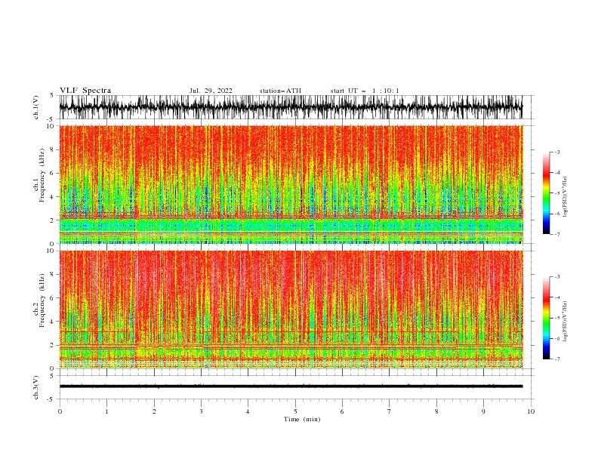Viewport: 598px width, 462px height.
Task: Click the "VLF Spectra" title text
Action: (x=85, y=91)
